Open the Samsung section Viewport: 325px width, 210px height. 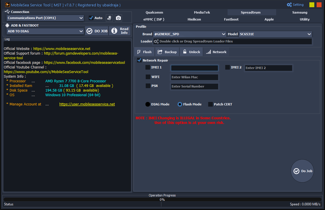(300, 12)
